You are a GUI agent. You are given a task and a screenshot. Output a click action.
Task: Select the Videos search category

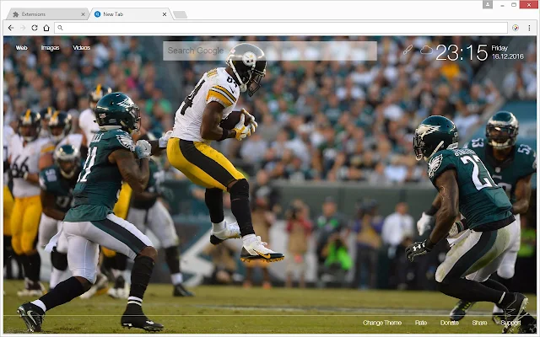pos(82,48)
